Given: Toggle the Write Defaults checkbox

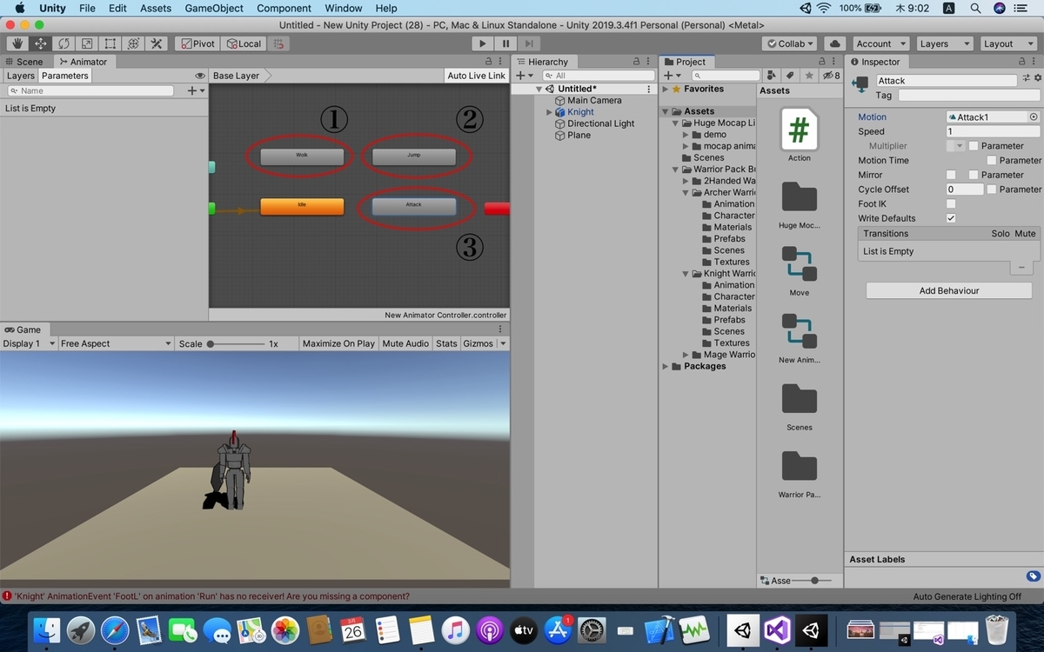Looking at the screenshot, I should click(x=951, y=218).
